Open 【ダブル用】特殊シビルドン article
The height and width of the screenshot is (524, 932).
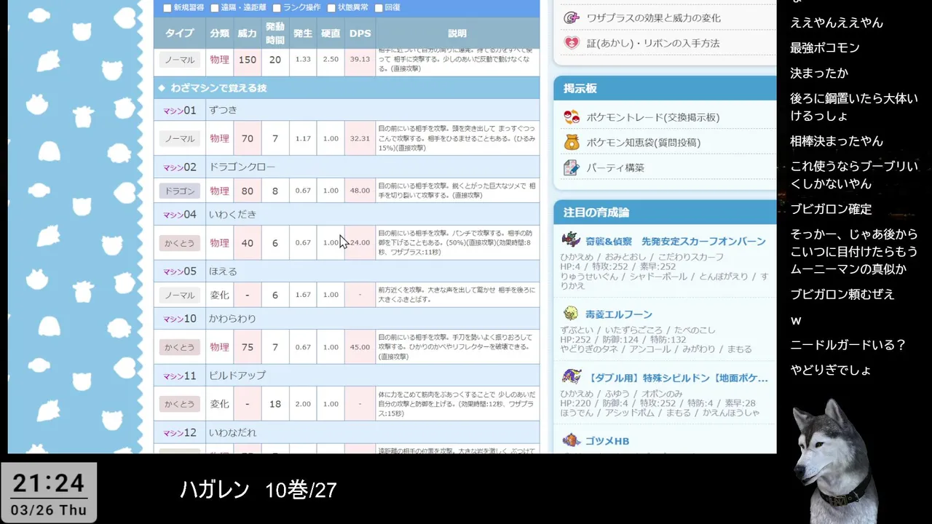[677, 378]
